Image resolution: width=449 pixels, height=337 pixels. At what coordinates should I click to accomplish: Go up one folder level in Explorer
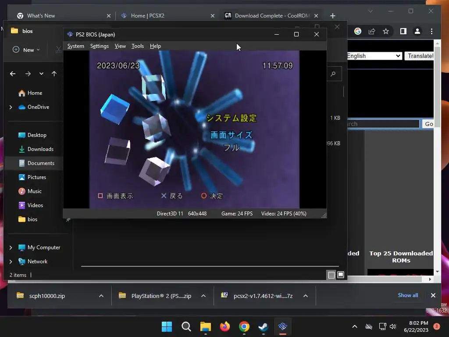click(54, 74)
